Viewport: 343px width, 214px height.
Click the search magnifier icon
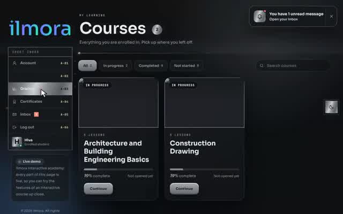262,65
